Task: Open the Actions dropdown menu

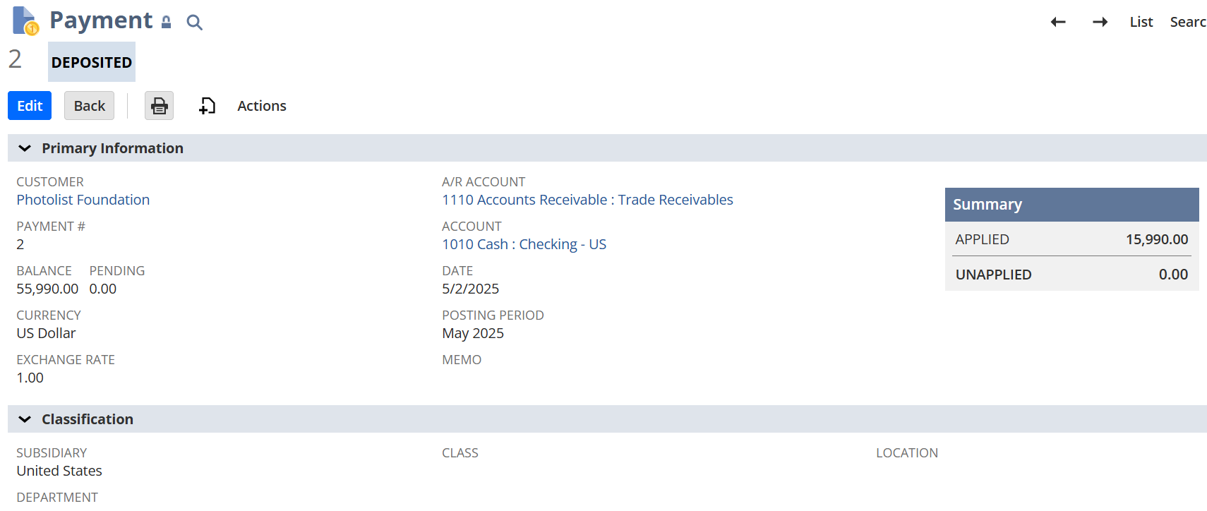Action: pyautogui.click(x=261, y=106)
